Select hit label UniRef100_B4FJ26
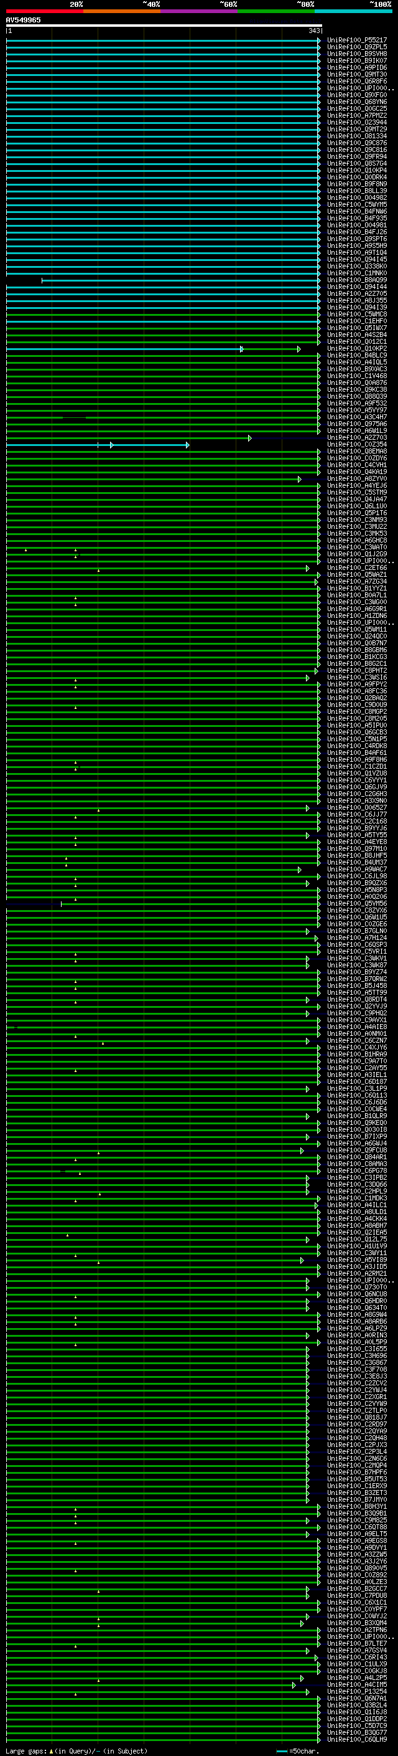The width and height of the screenshot is (398, 1756). point(357,232)
